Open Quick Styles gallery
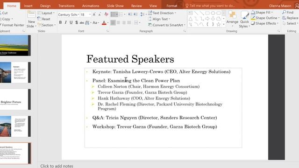The height and width of the screenshot is (168, 299). pos(245,19)
